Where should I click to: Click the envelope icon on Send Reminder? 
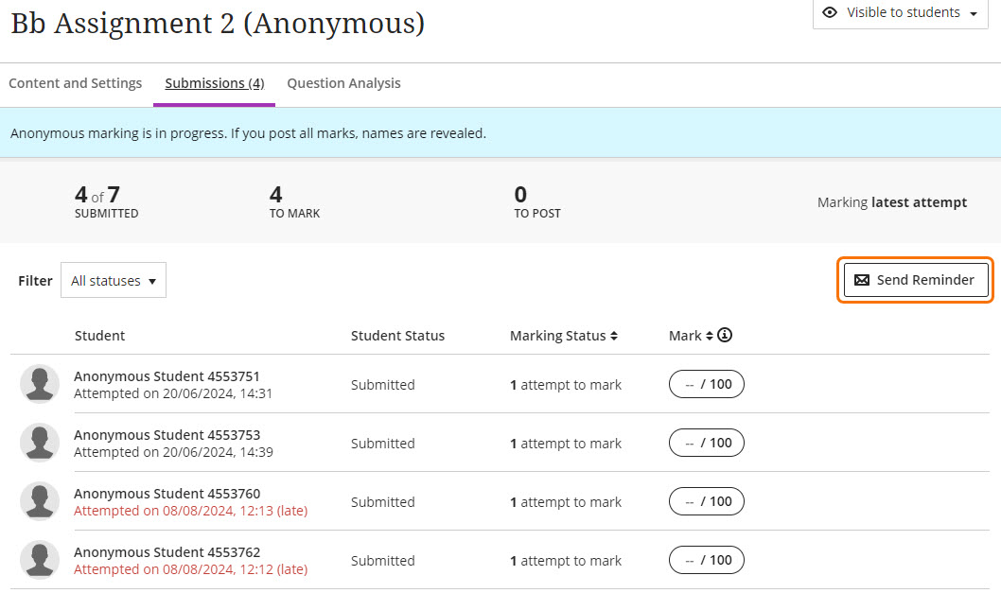862,280
